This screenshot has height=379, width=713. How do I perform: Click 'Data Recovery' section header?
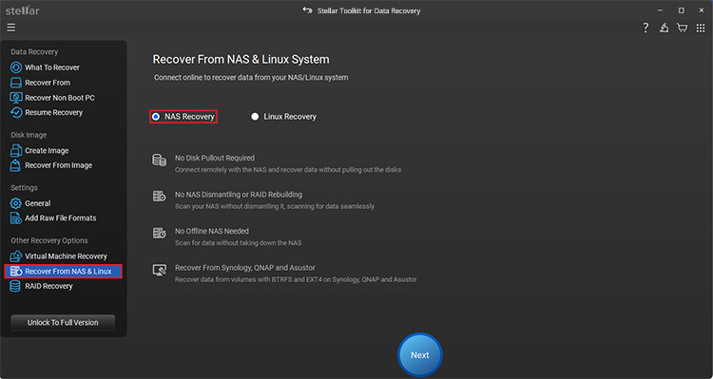[x=34, y=52]
